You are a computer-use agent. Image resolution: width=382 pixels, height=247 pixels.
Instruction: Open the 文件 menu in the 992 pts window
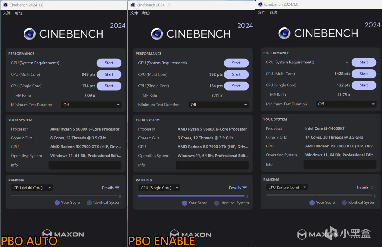[134, 13]
